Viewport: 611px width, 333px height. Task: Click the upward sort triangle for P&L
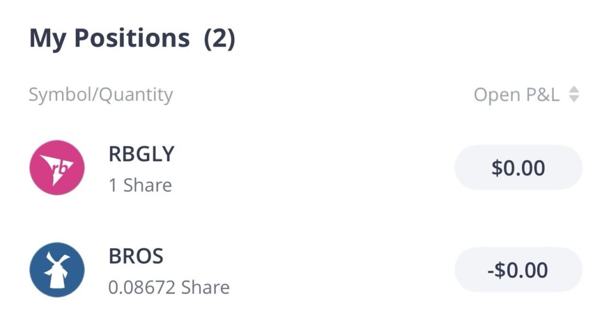tap(573, 89)
